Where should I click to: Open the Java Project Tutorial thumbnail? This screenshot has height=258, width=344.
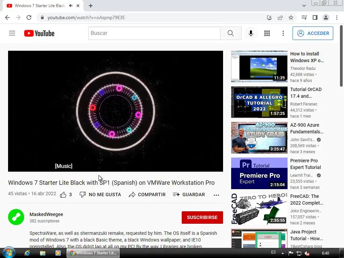[x=259, y=239]
